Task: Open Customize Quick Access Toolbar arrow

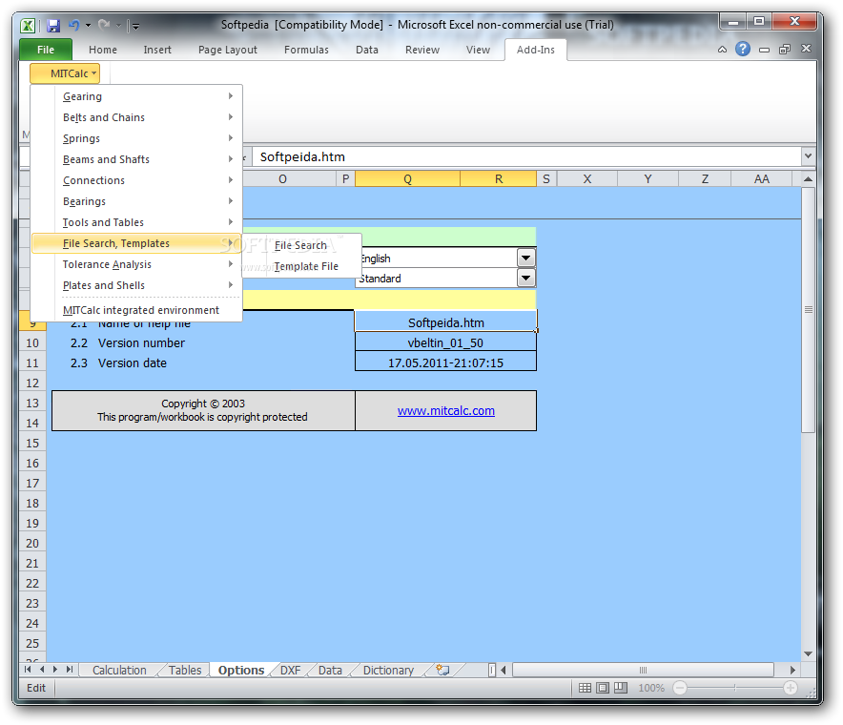Action: (136, 25)
